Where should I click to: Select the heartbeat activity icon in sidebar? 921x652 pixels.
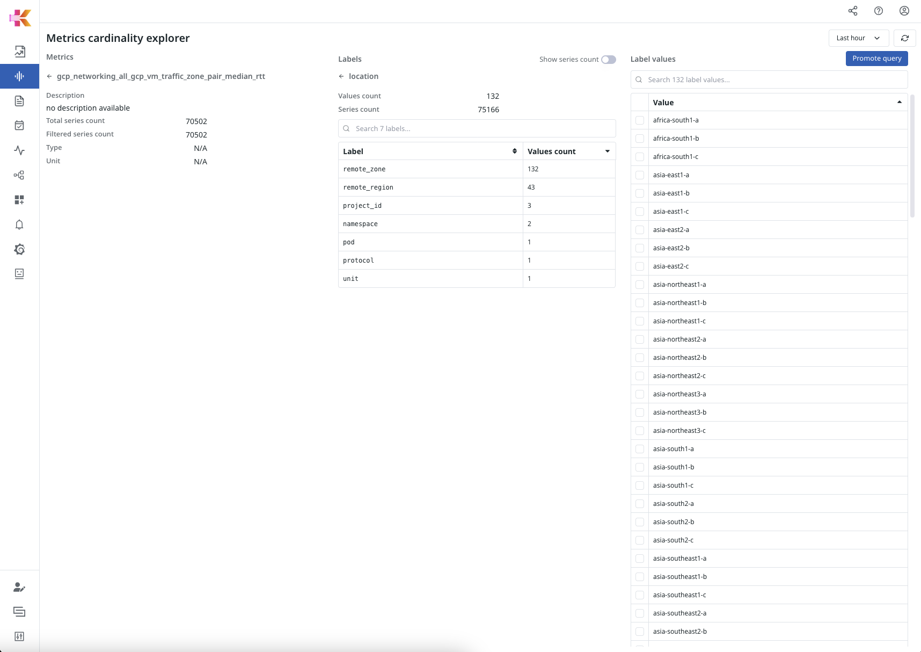pyautogui.click(x=19, y=150)
